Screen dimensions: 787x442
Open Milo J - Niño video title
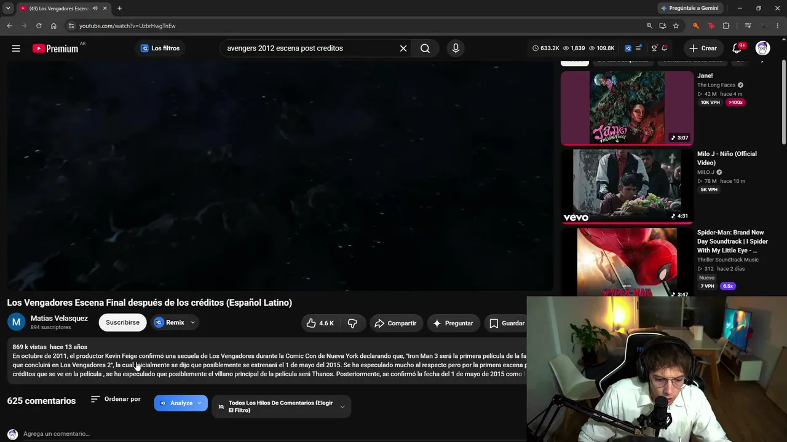pyautogui.click(x=727, y=158)
